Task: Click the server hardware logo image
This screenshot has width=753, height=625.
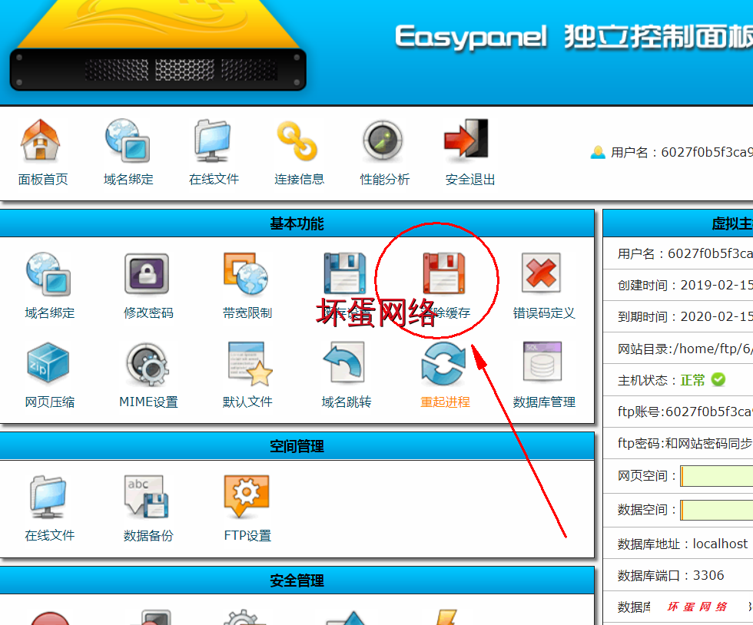Action: 158,46
